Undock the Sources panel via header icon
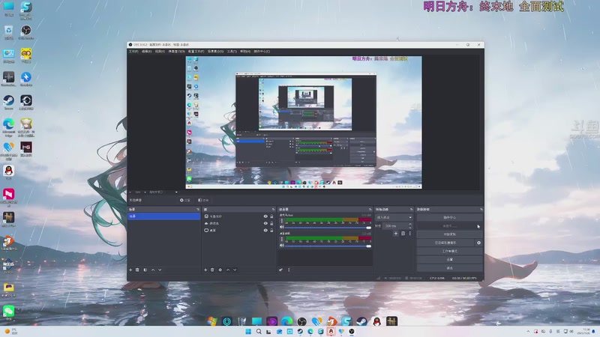Image resolution: width=600 pixels, height=337 pixels. 273,210
